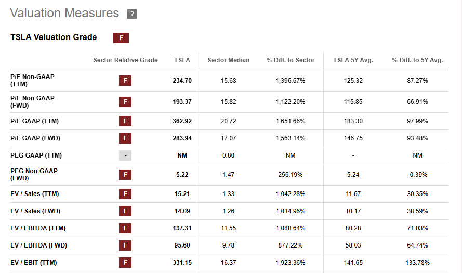Click the Sector Relative Grade column header
Viewport: 462px width, 273px height.
(x=125, y=60)
